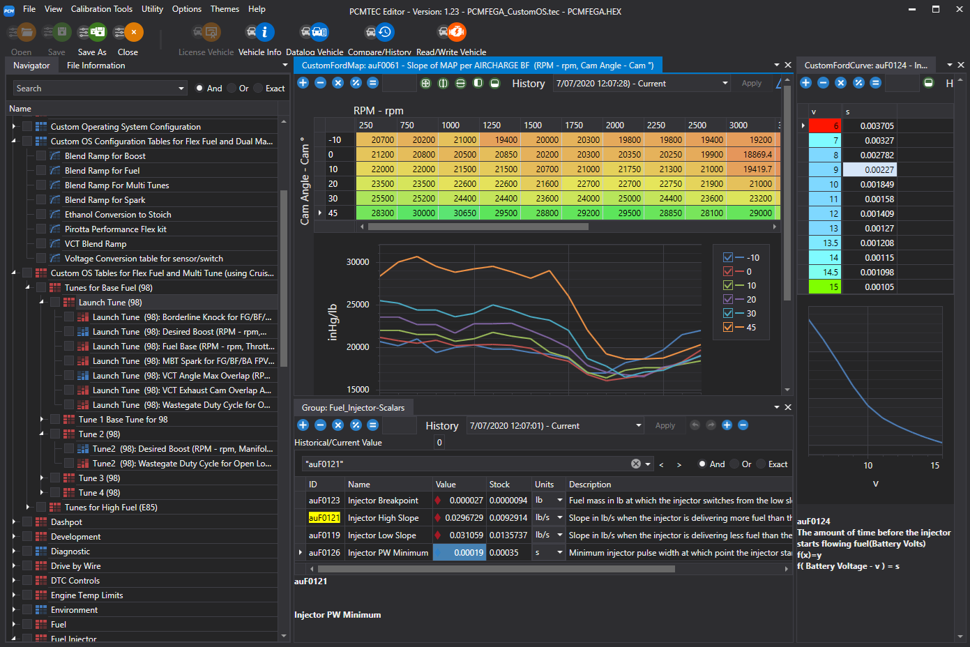Select 'Or' radio in scalars search bar
Image resolution: width=970 pixels, height=647 pixels.
pyautogui.click(x=734, y=464)
